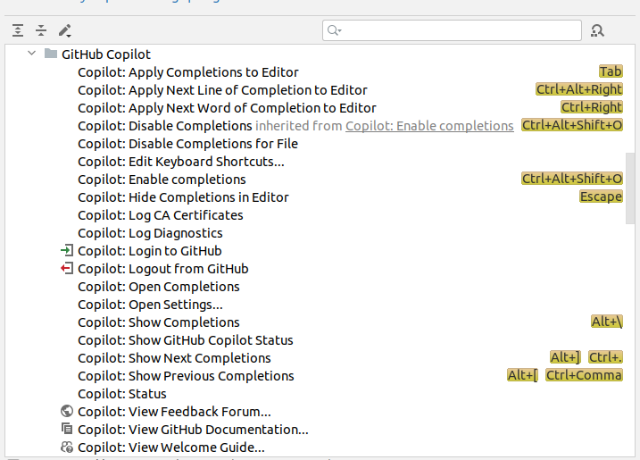Click the green Login to GitHub icon
The image size is (640, 460).
67,250
